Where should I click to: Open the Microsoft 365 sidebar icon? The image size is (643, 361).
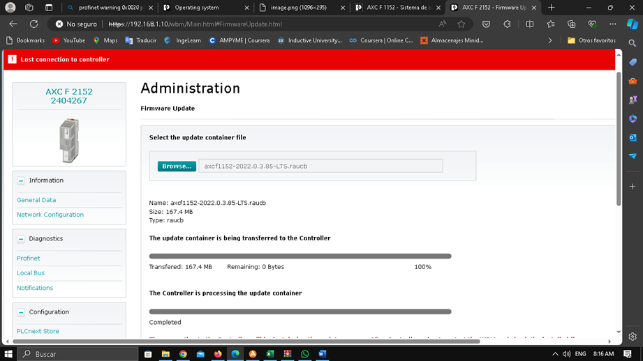633,118
